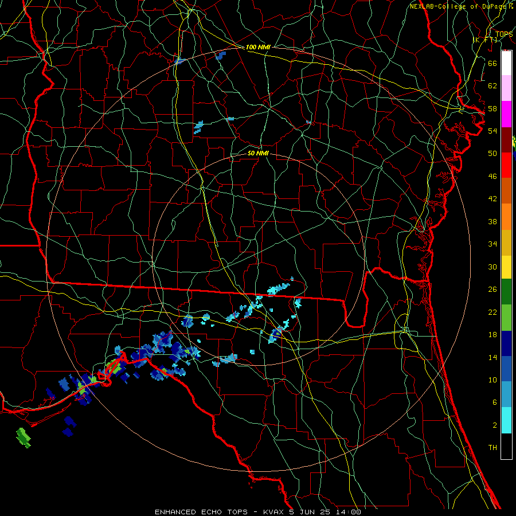Image resolution: width=516 pixels, height=516 pixels.
Task: Click the light pink legend swatch
Action: (x=506, y=88)
